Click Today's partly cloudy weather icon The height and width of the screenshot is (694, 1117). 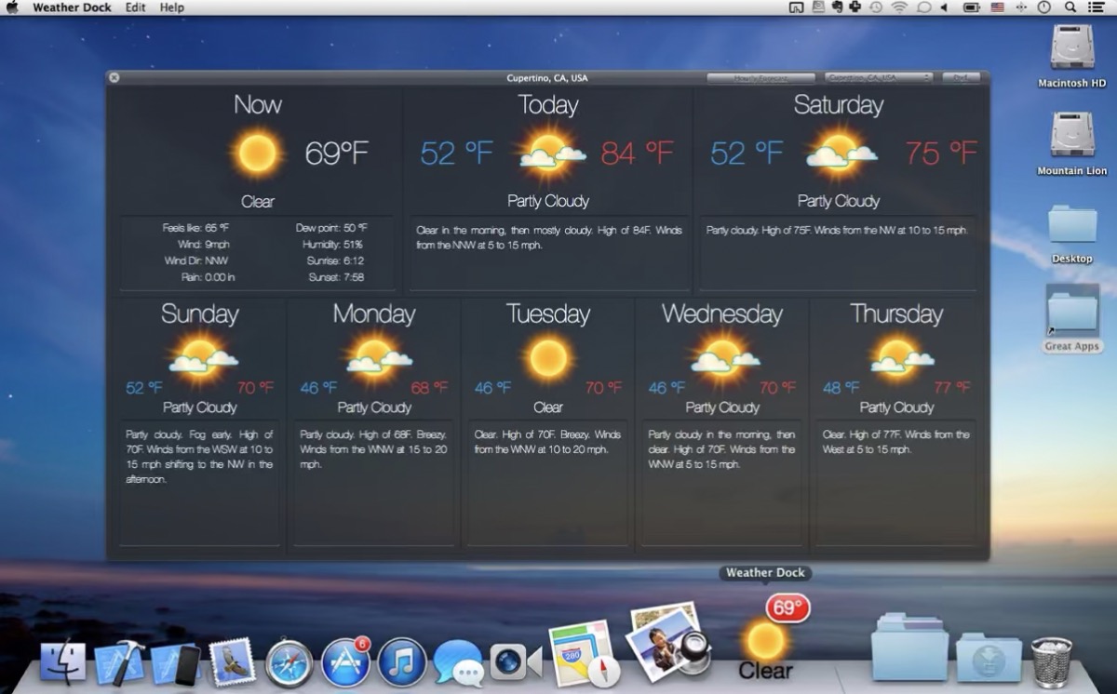(549, 153)
